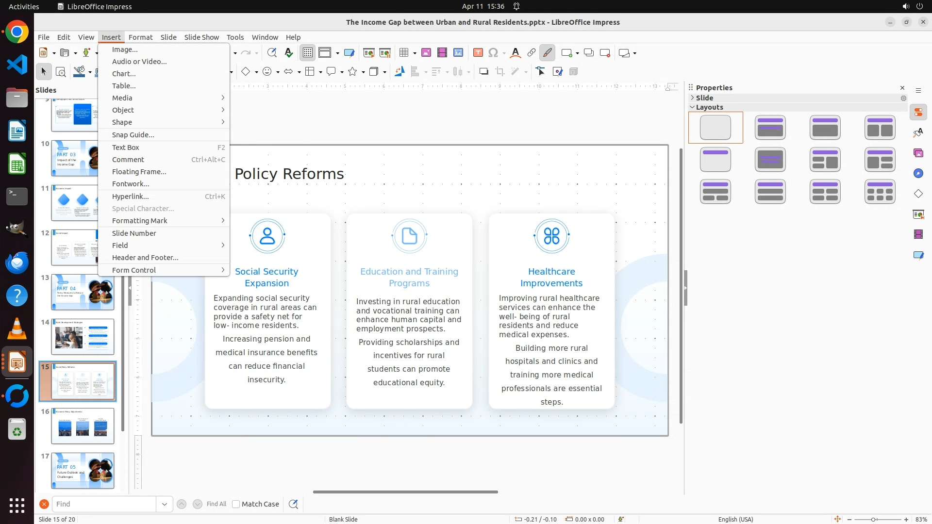The width and height of the screenshot is (932, 524).
Task: Click the Insert Text Box toolbar icon
Action: [478, 53]
